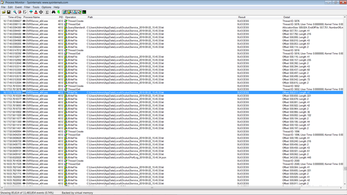347x195 pixels.
Task: Click the horizontal scrollbar thumb
Action: 152,188
